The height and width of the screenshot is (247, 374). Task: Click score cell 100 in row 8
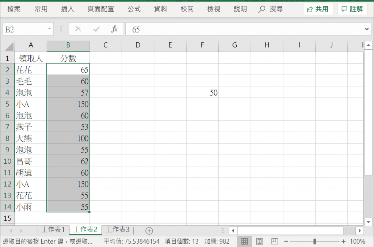click(68, 138)
